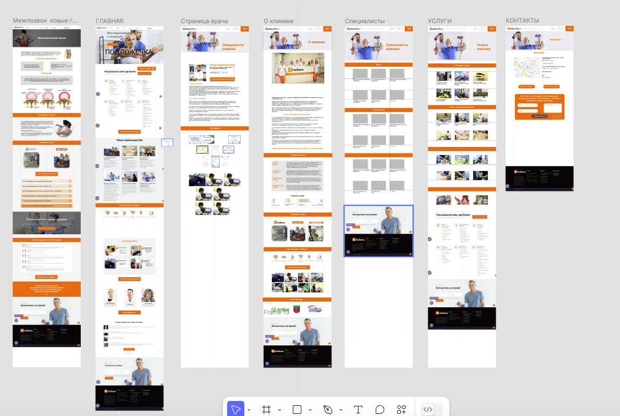Select the Rectangle shape tool
Image resolution: width=620 pixels, height=416 pixels.
coord(297,410)
